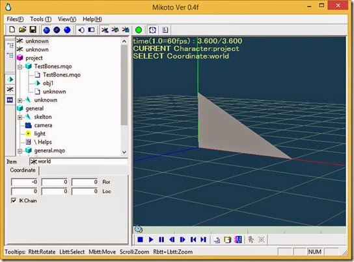Image resolution: width=354 pixels, height=262 pixels.
Task: Pause the animation
Action: coord(161,239)
